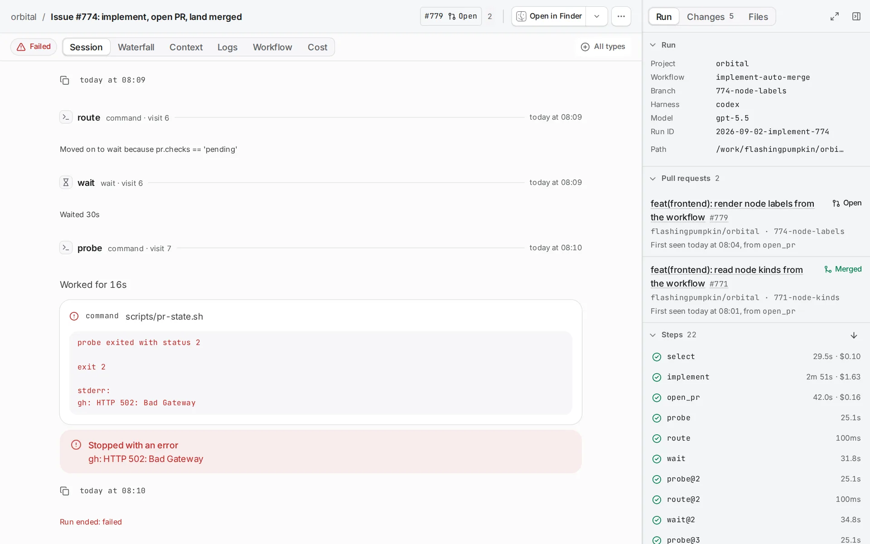Open the Logs tab
The image size is (870, 544).
pos(227,47)
